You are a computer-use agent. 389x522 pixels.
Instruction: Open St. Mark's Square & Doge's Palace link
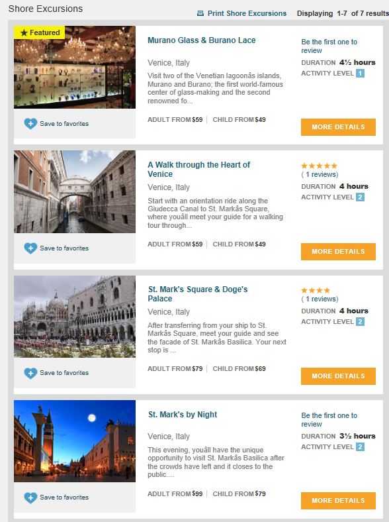click(198, 294)
